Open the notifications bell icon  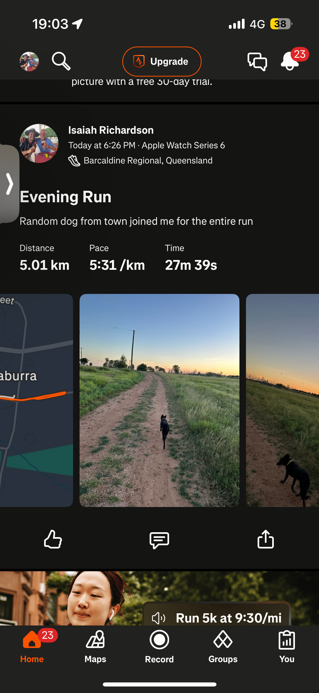point(290,61)
